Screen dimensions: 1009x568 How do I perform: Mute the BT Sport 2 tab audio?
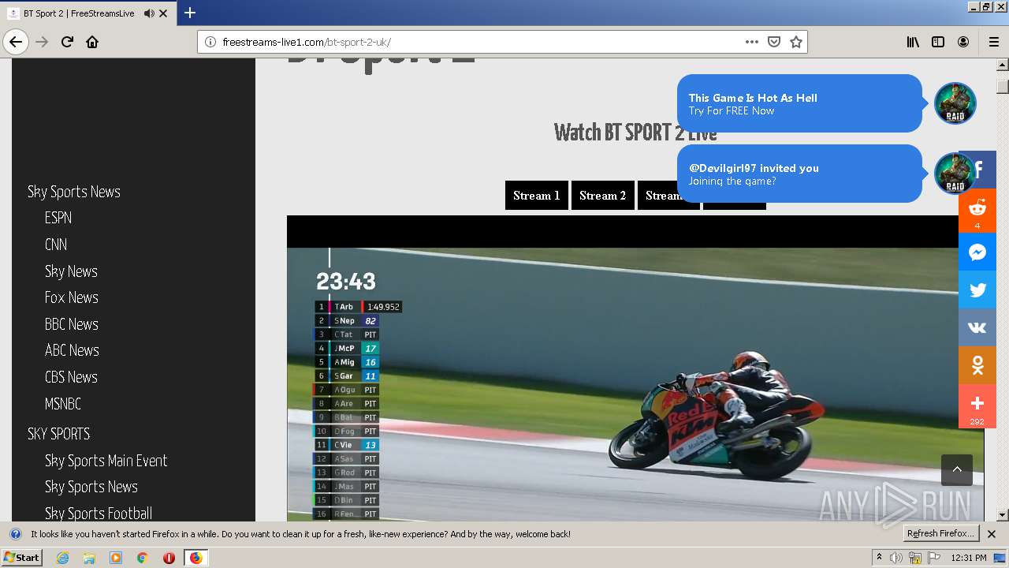[148, 13]
